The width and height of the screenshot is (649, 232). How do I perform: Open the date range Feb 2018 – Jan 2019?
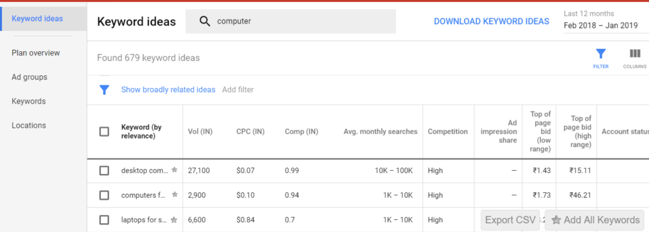(x=601, y=25)
